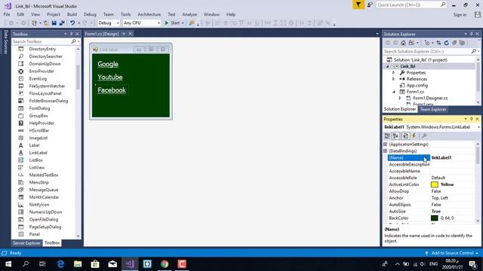Expand the (ApplicationSettings) property group
Image resolution: width=483 pixels, height=271 pixels.
coord(386,144)
